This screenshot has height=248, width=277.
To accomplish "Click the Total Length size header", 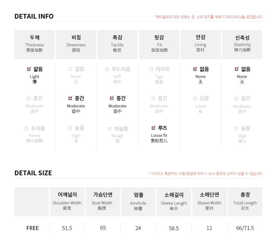I will click(245, 202).
